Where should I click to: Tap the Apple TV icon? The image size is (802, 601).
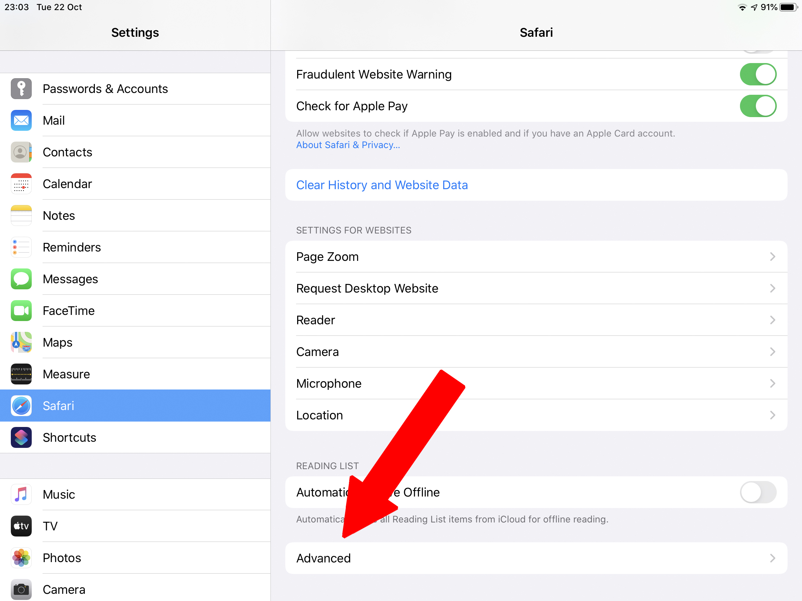click(x=21, y=526)
